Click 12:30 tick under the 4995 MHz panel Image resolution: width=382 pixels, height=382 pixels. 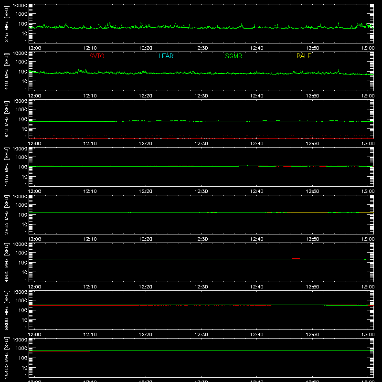[x=201, y=287]
